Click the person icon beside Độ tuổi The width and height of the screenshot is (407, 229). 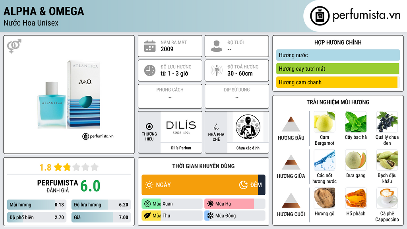click(x=217, y=46)
